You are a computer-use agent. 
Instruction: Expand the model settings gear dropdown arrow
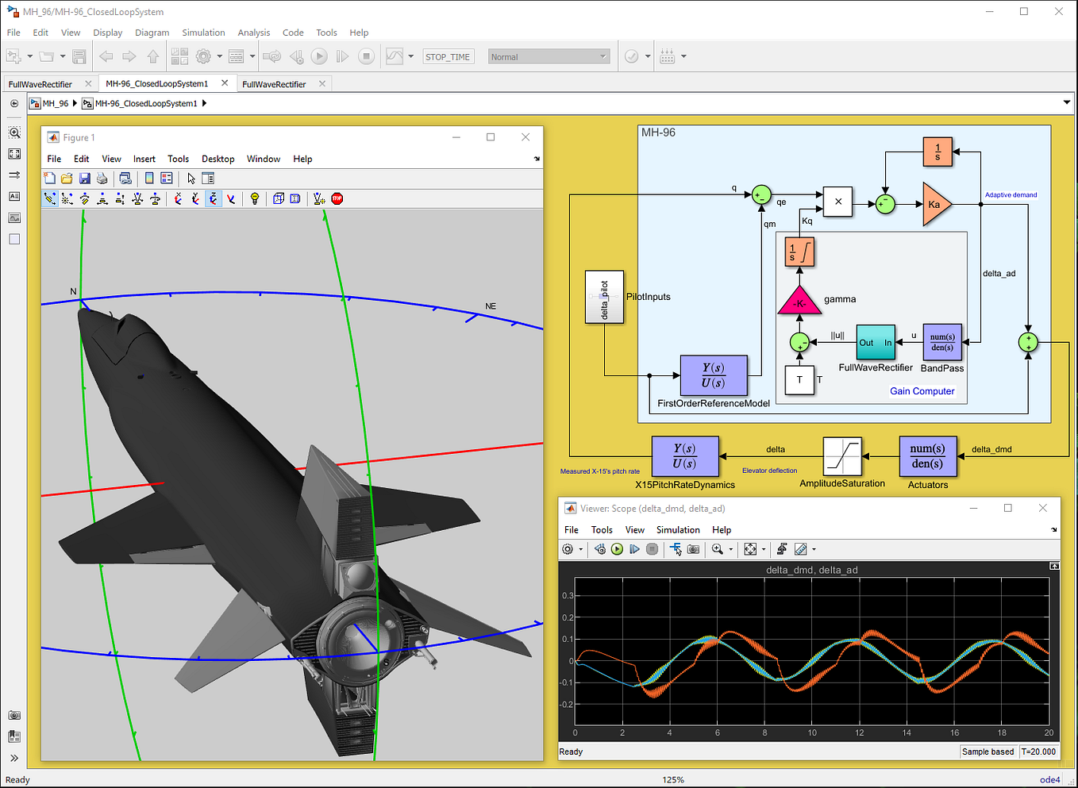(218, 56)
